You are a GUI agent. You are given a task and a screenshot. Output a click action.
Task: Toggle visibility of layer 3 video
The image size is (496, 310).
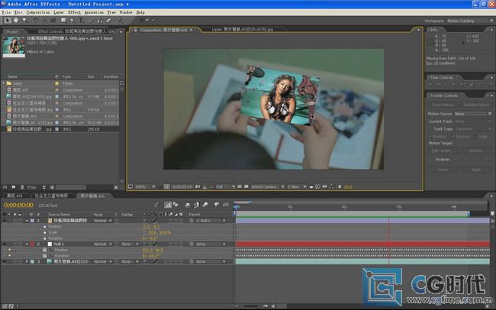[5, 262]
